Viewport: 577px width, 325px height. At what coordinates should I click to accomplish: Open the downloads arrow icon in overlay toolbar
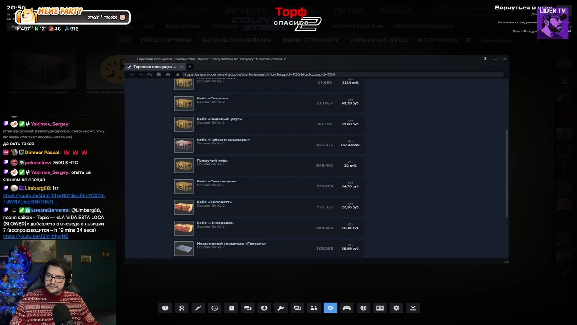[264, 308]
